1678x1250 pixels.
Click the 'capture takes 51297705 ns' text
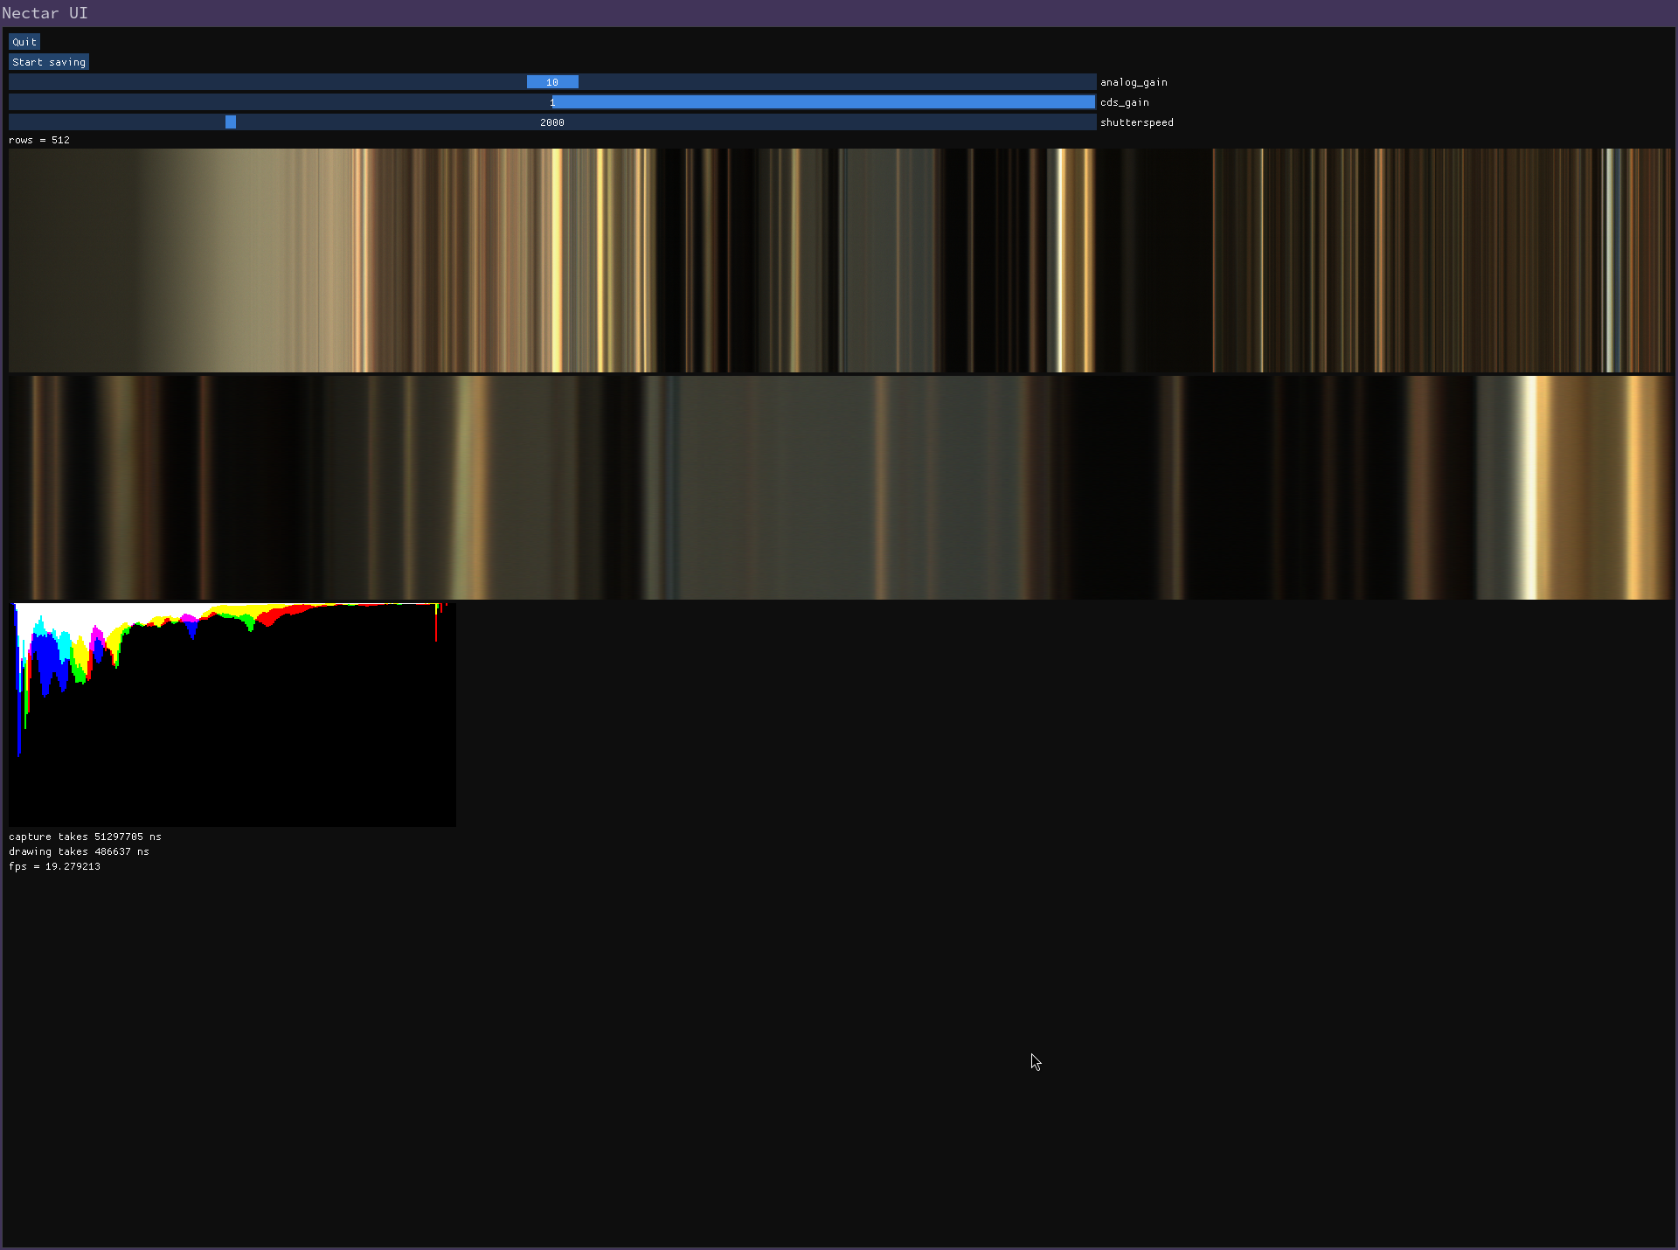coord(85,837)
